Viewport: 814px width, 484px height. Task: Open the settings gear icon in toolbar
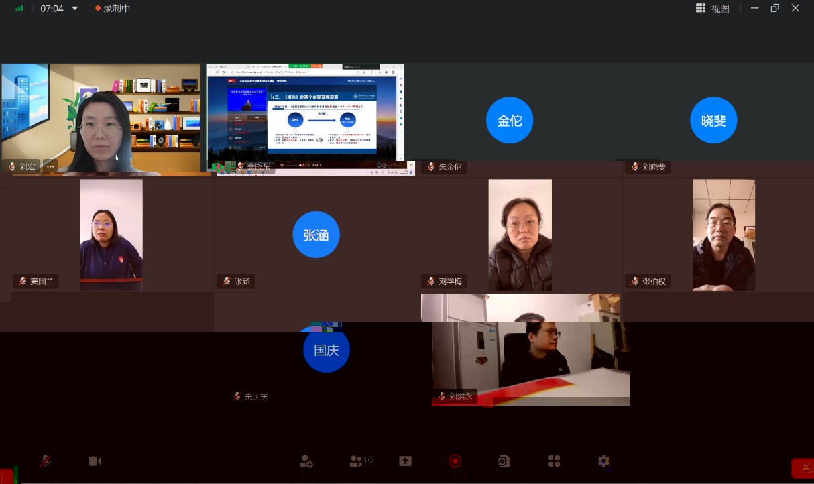tap(603, 461)
